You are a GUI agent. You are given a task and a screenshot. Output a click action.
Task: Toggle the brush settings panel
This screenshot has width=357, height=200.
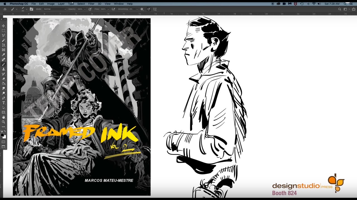point(31,9)
